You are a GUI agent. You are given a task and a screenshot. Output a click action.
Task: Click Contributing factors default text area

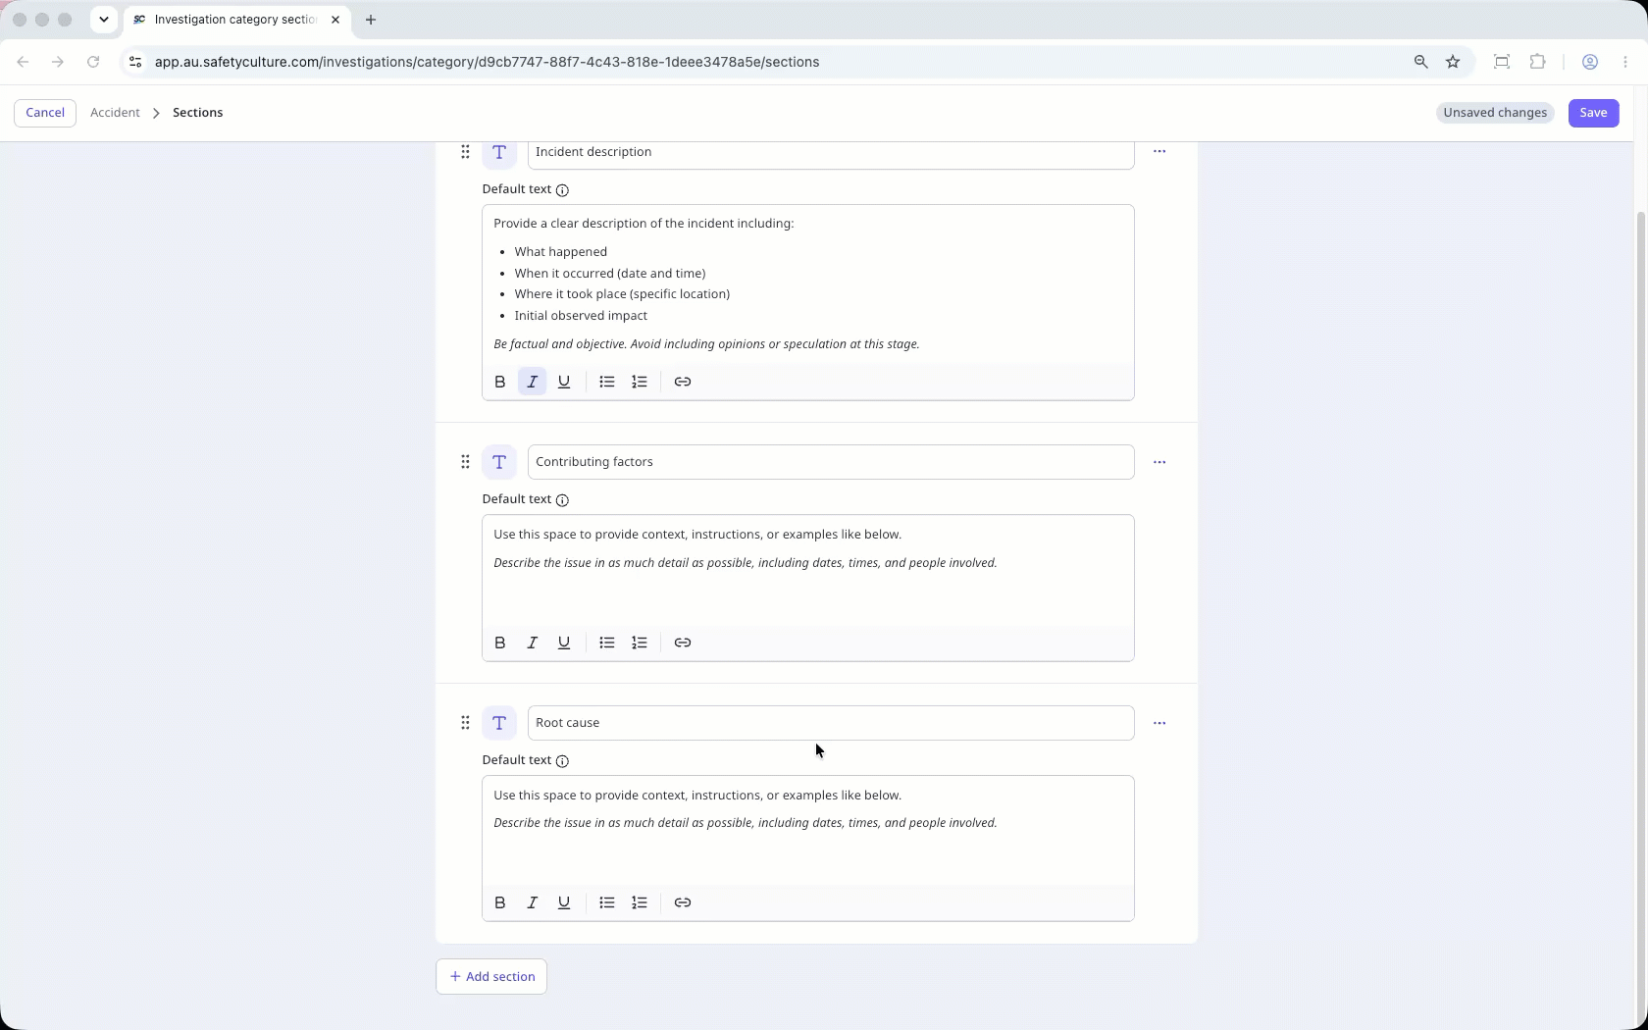pyautogui.click(x=808, y=570)
